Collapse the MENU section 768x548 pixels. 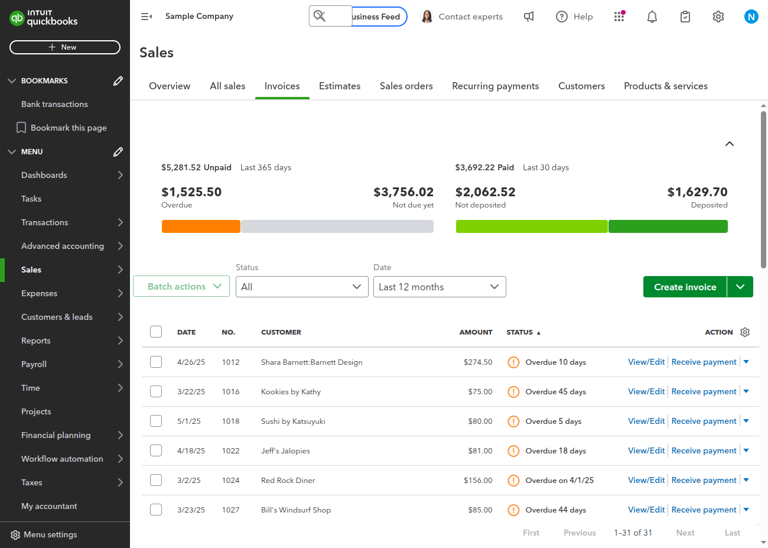click(12, 152)
